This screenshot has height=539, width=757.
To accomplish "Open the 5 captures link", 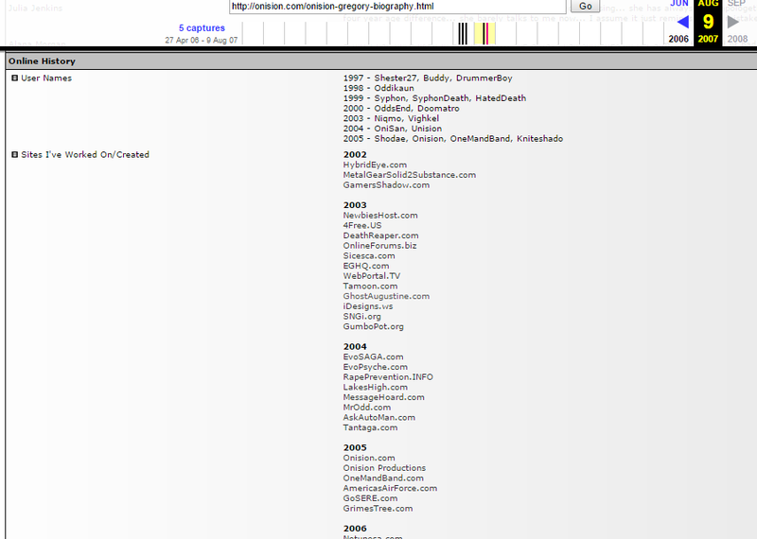I will tap(202, 28).
